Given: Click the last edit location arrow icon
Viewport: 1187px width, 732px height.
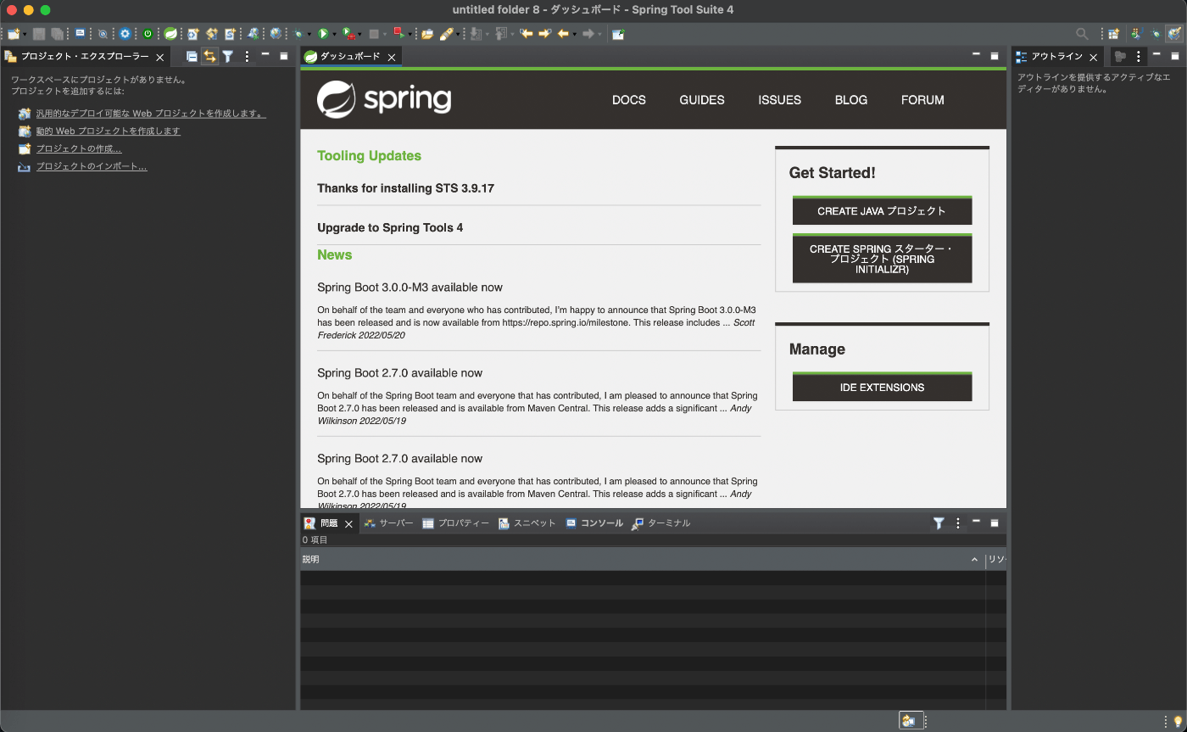Looking at the screenshot, I should click(x=526, y=34).
